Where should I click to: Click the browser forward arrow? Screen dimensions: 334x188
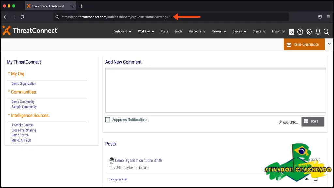tap(14, 17)
